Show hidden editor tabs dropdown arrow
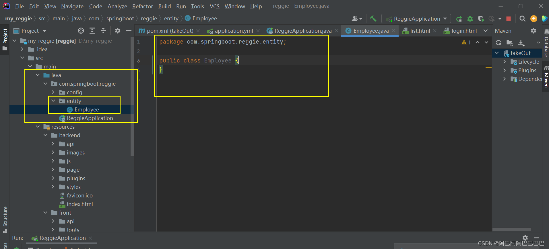Viewport: 549px width, 249px height. pos(486,31)
